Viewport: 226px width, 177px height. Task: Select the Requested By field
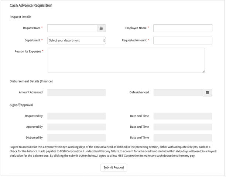coord(76,116)
